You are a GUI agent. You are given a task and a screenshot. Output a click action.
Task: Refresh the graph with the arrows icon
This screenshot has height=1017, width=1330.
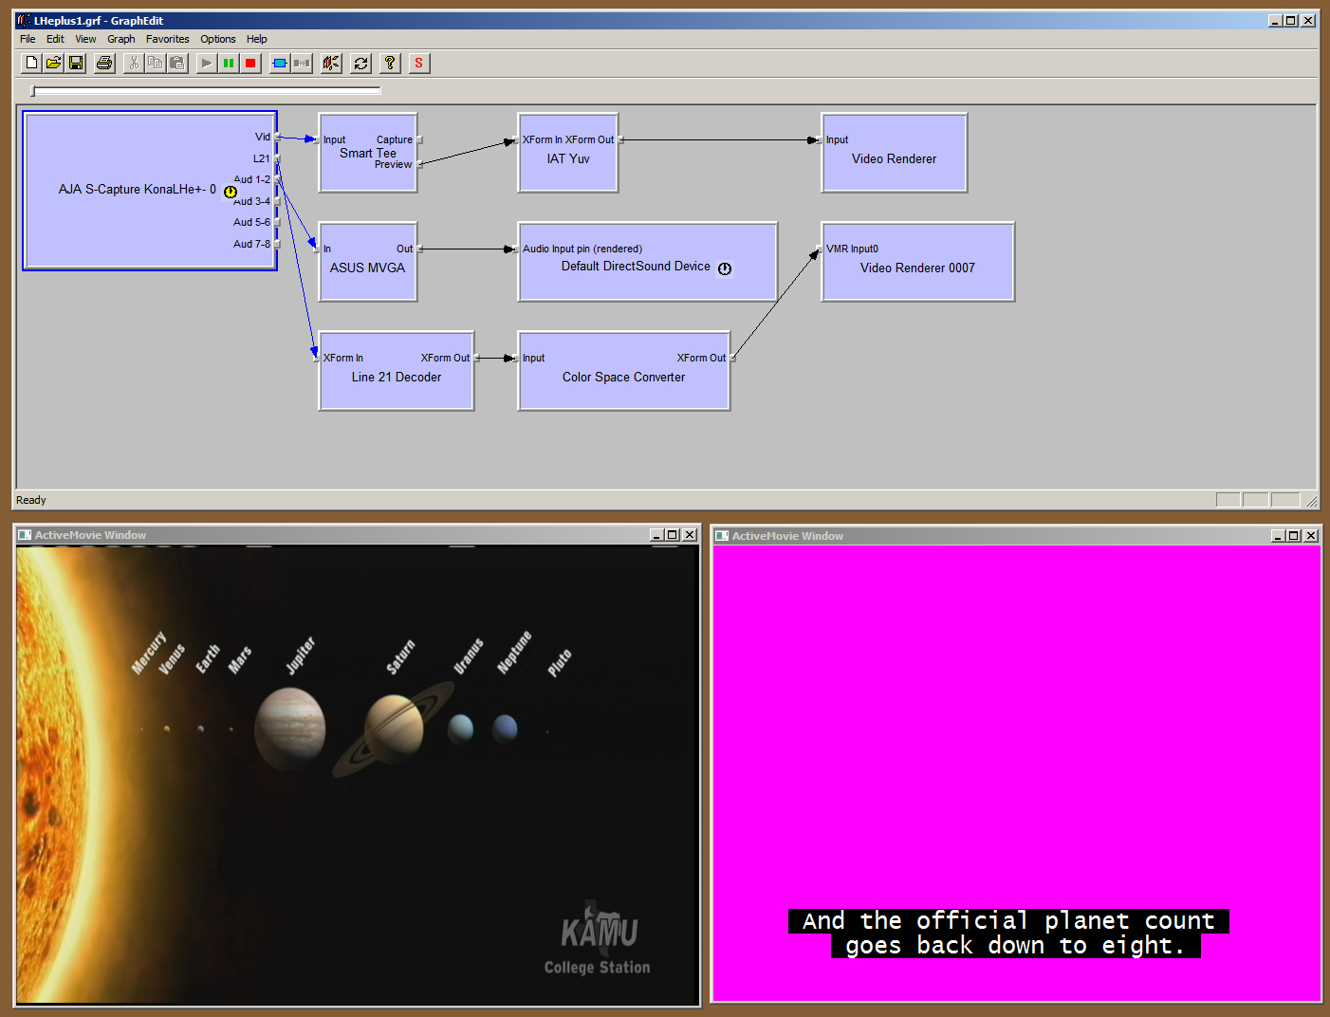coord(360,63)
